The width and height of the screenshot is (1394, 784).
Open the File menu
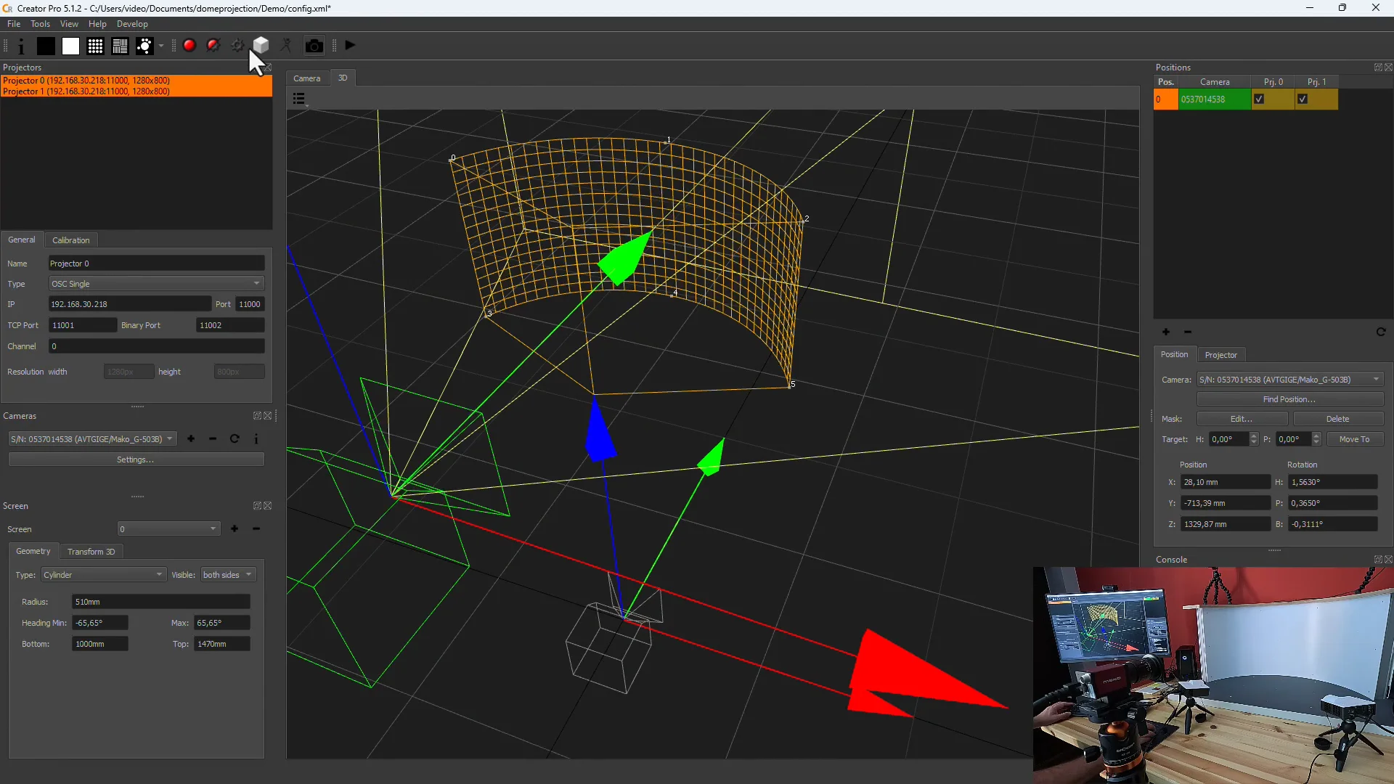tap(14, 24)
